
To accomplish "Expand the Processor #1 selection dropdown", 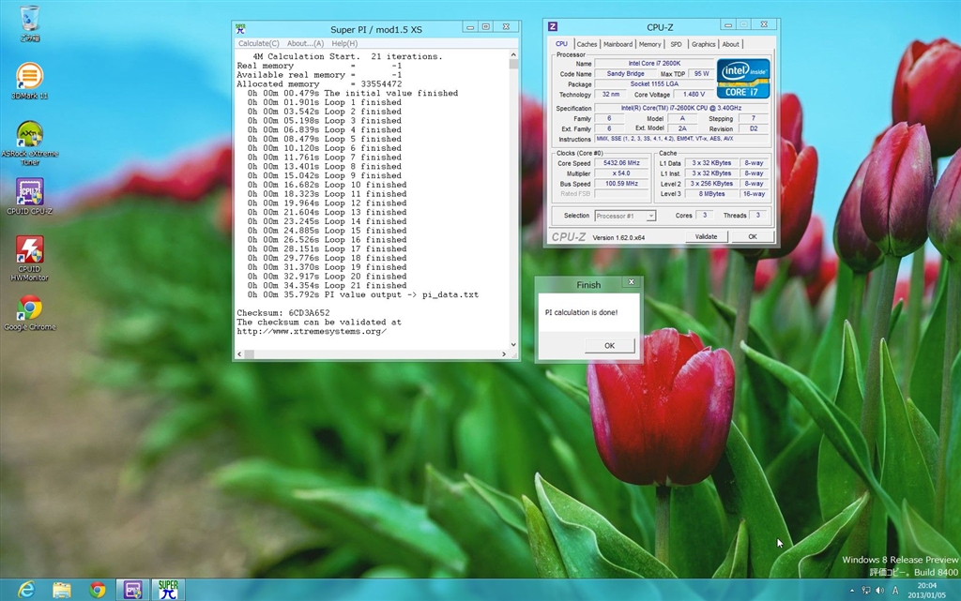I will (650, 216).
